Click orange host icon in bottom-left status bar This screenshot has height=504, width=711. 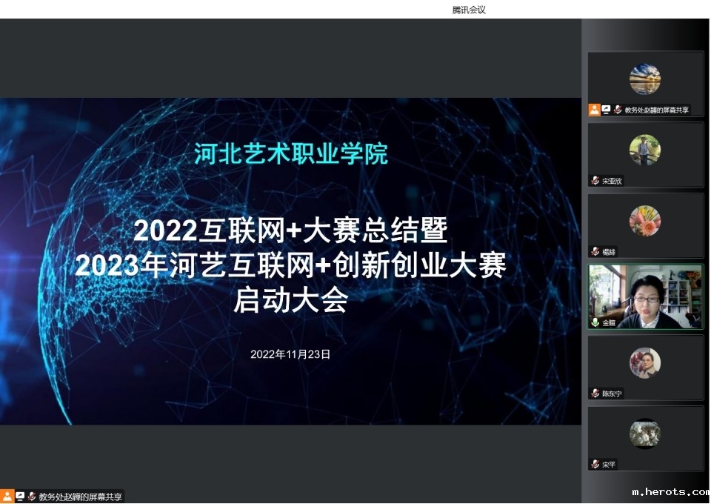(7, 497)
